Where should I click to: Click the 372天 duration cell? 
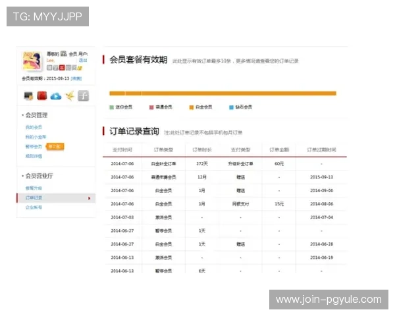coord(202,164)
